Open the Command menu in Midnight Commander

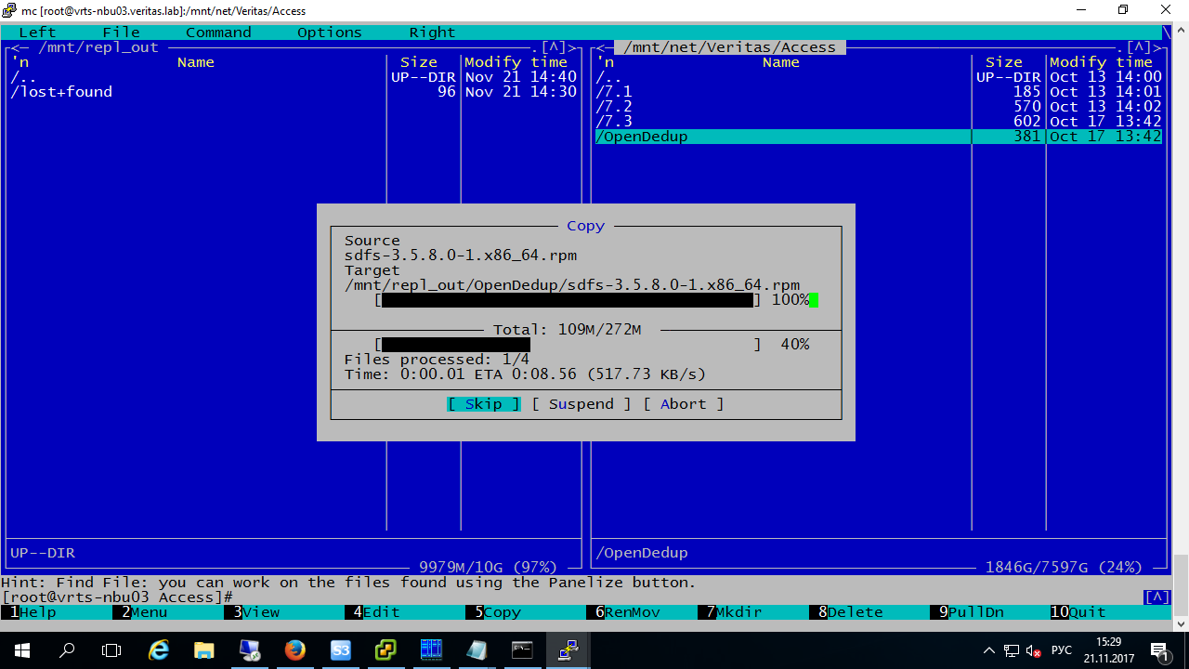[x=217, y=32]
